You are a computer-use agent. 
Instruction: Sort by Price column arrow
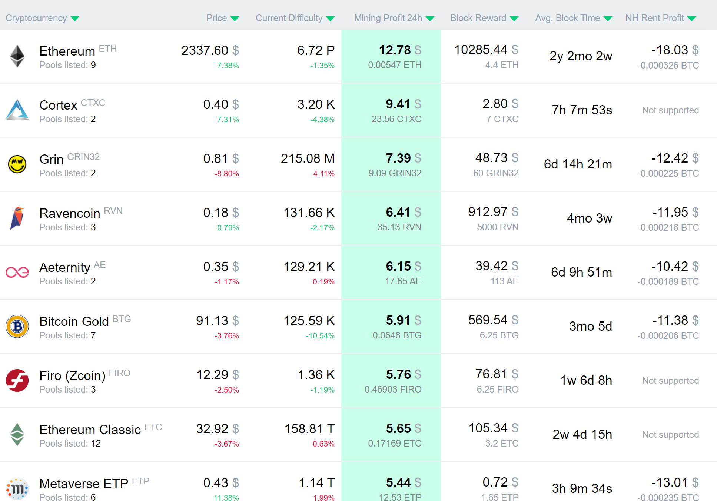click(235, 19)
